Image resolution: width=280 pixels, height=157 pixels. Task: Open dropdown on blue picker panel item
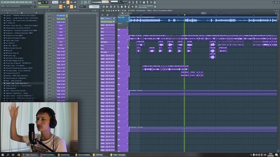click(x=114, y=18)
